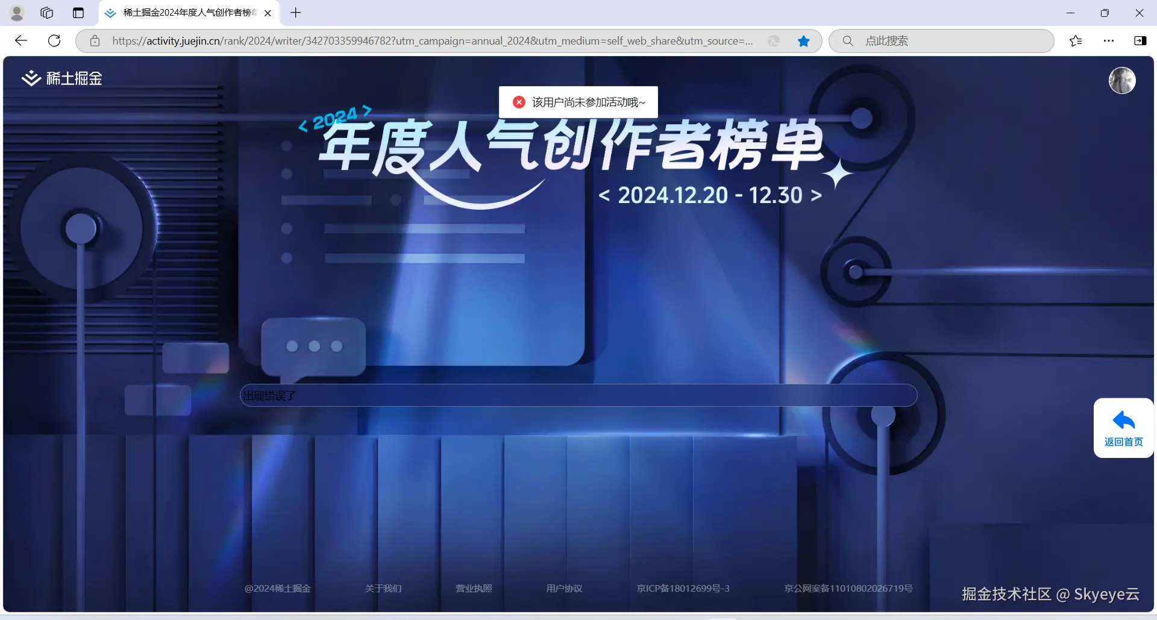Click the translate icon inside the address bar
This screenshot has width=1157, height=620.
[773, 41]
